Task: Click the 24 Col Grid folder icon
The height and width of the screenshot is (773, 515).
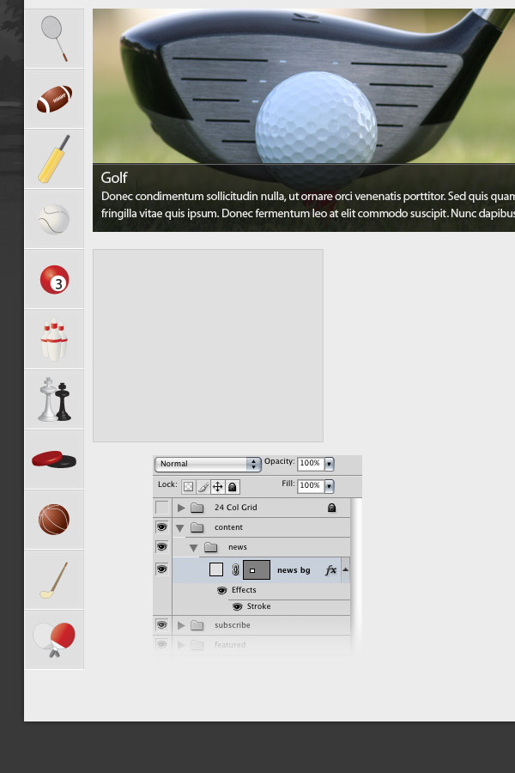Action: click(x=197, y=508)
